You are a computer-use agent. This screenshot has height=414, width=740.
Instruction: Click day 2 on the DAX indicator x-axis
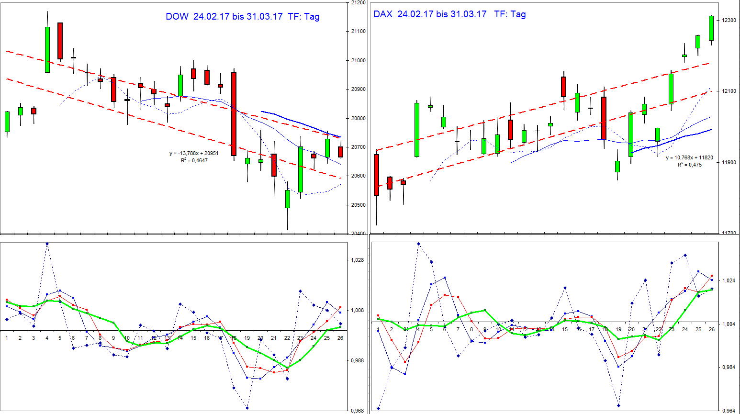point(392,329)
